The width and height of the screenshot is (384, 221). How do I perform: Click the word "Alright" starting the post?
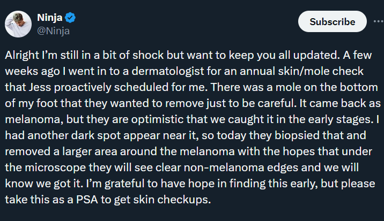coord(22,55)
